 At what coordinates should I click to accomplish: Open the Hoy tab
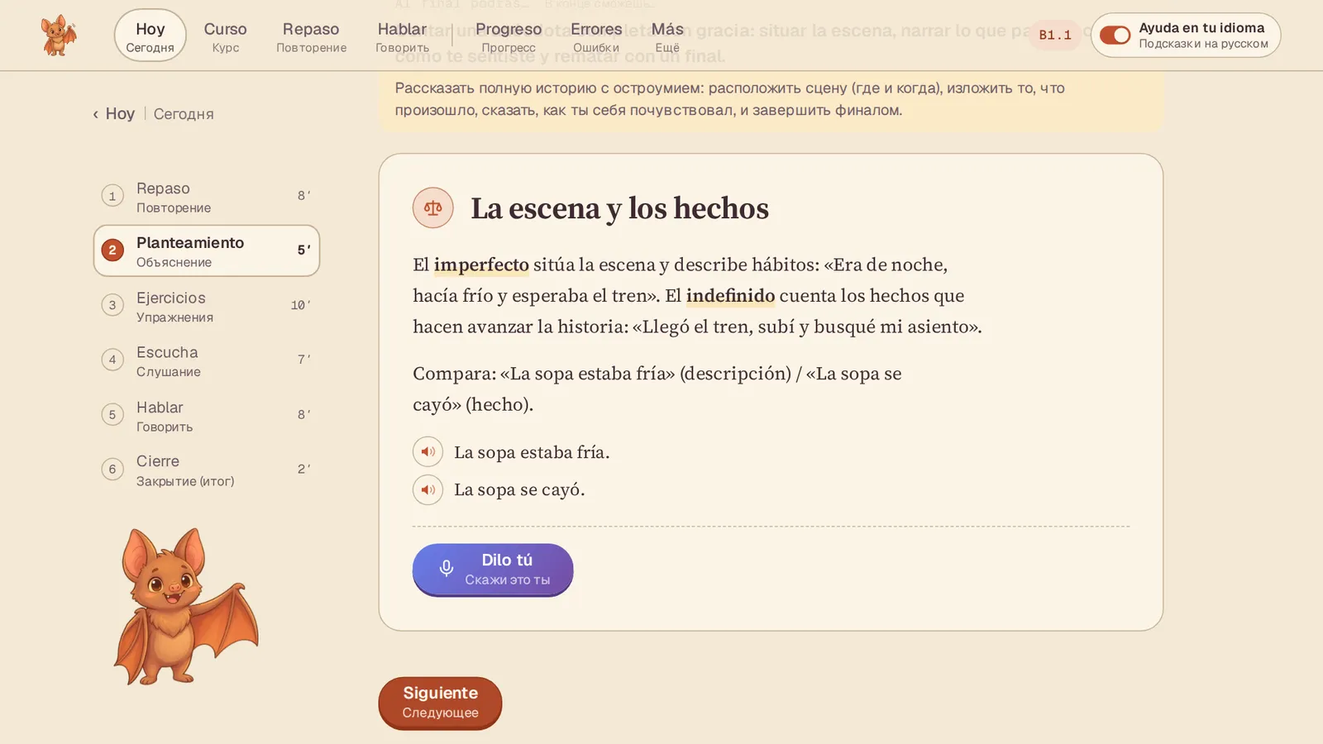150,36
